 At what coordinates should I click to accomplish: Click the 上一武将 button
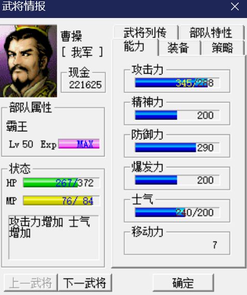click(30, 283)
